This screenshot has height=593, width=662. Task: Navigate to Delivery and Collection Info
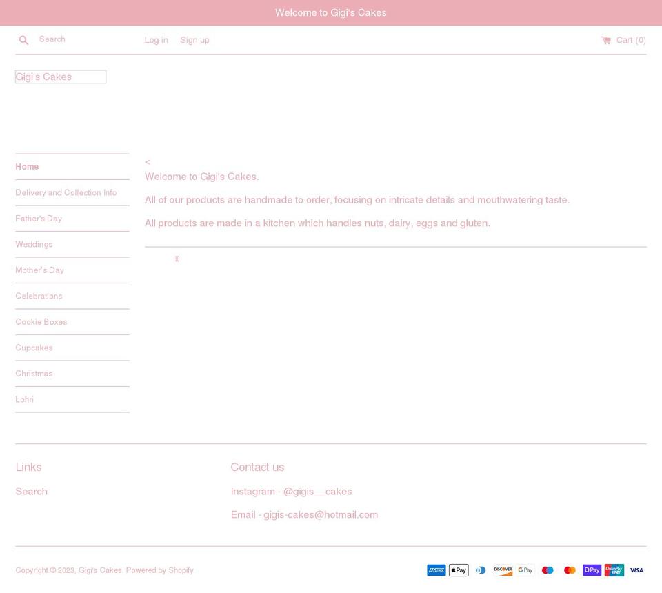tap(66, 192)
